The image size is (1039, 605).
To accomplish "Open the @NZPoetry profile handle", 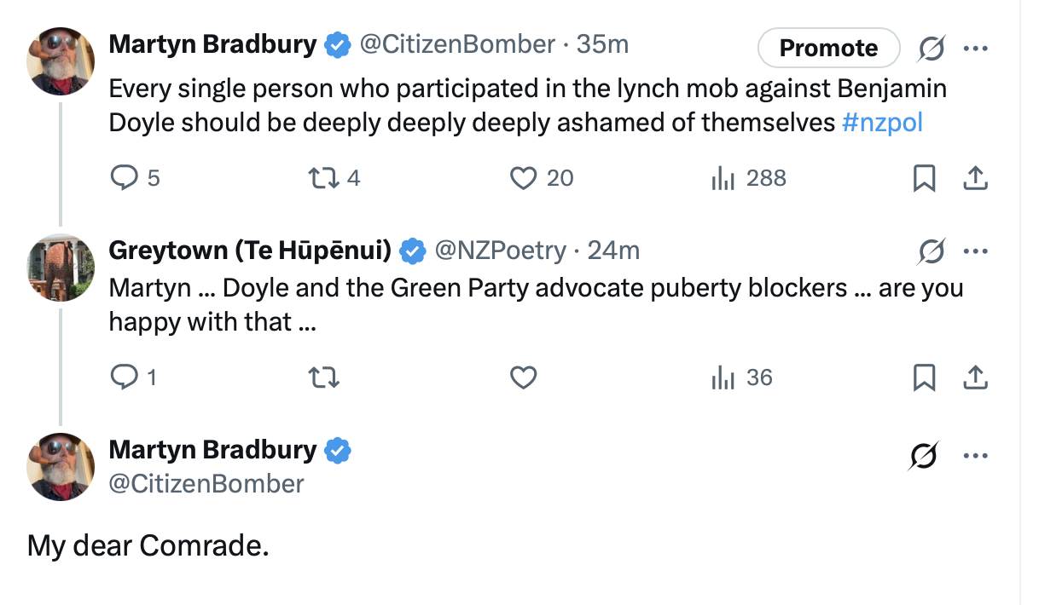I will pyautogui.click(x=500, y=250).
